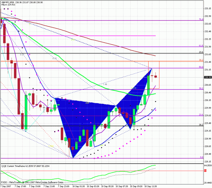Viewport: 212px width, 188px height.
Task: Click the HiLow 229.911 indicator label
Action: click(8, 5)
